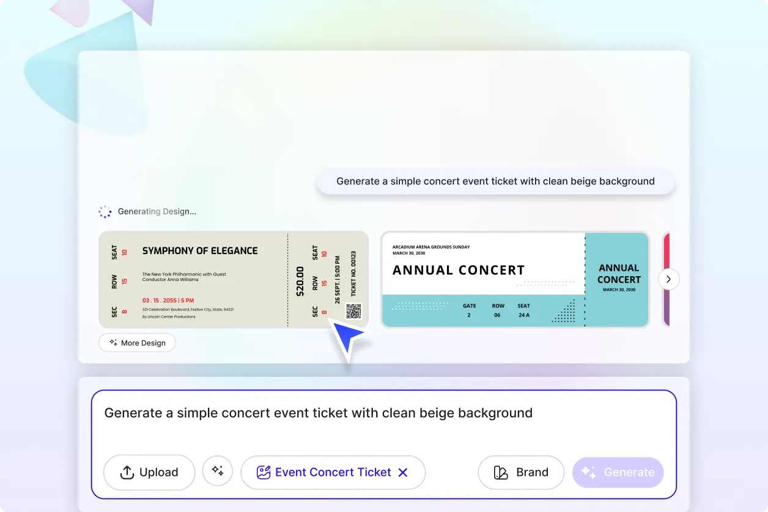768x512 pixels.
Task: Click inside the prompt text input field
Action: pyautogui.click(x=318, y=412)
